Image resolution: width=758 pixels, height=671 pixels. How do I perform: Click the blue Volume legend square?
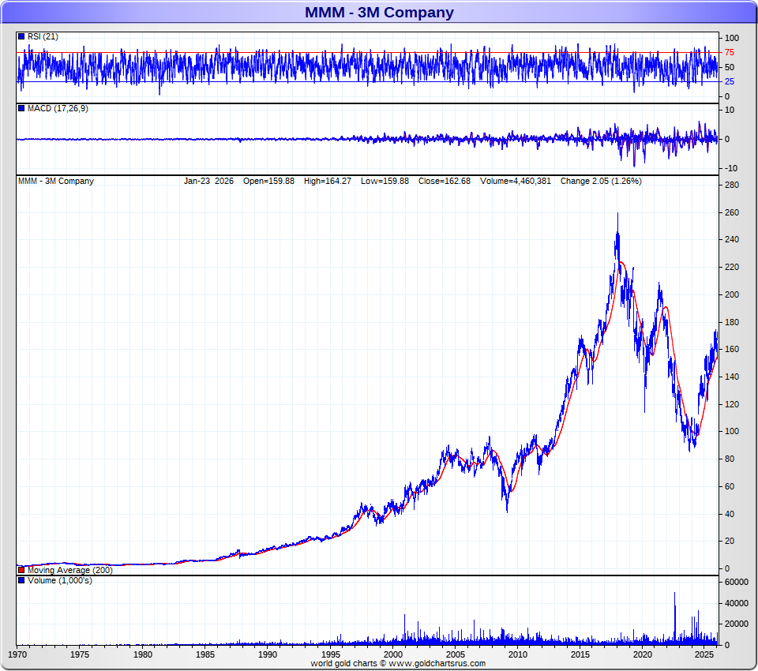tap(21, 580)
